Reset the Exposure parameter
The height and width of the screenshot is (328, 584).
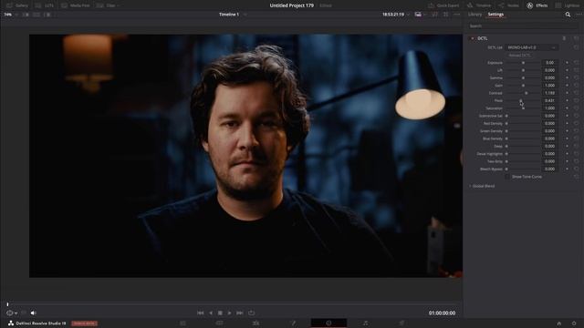coord(576,63)
